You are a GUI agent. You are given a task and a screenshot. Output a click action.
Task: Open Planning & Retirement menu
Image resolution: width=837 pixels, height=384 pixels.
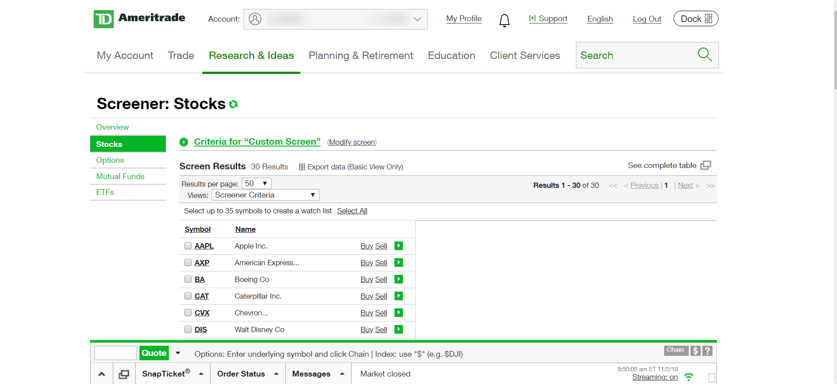(x=361, y=55)
